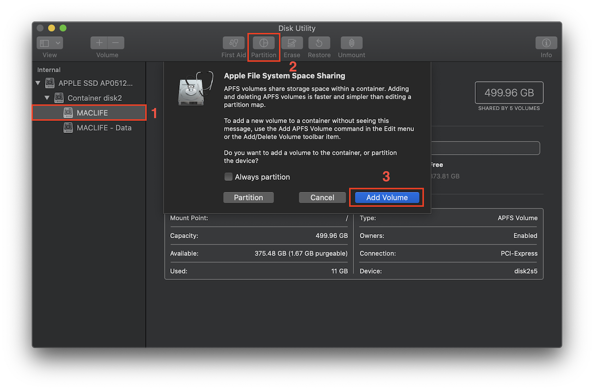The width and height of the screenshot is (594, 390).
Task: Unmount the current volume
Action: 351,43
